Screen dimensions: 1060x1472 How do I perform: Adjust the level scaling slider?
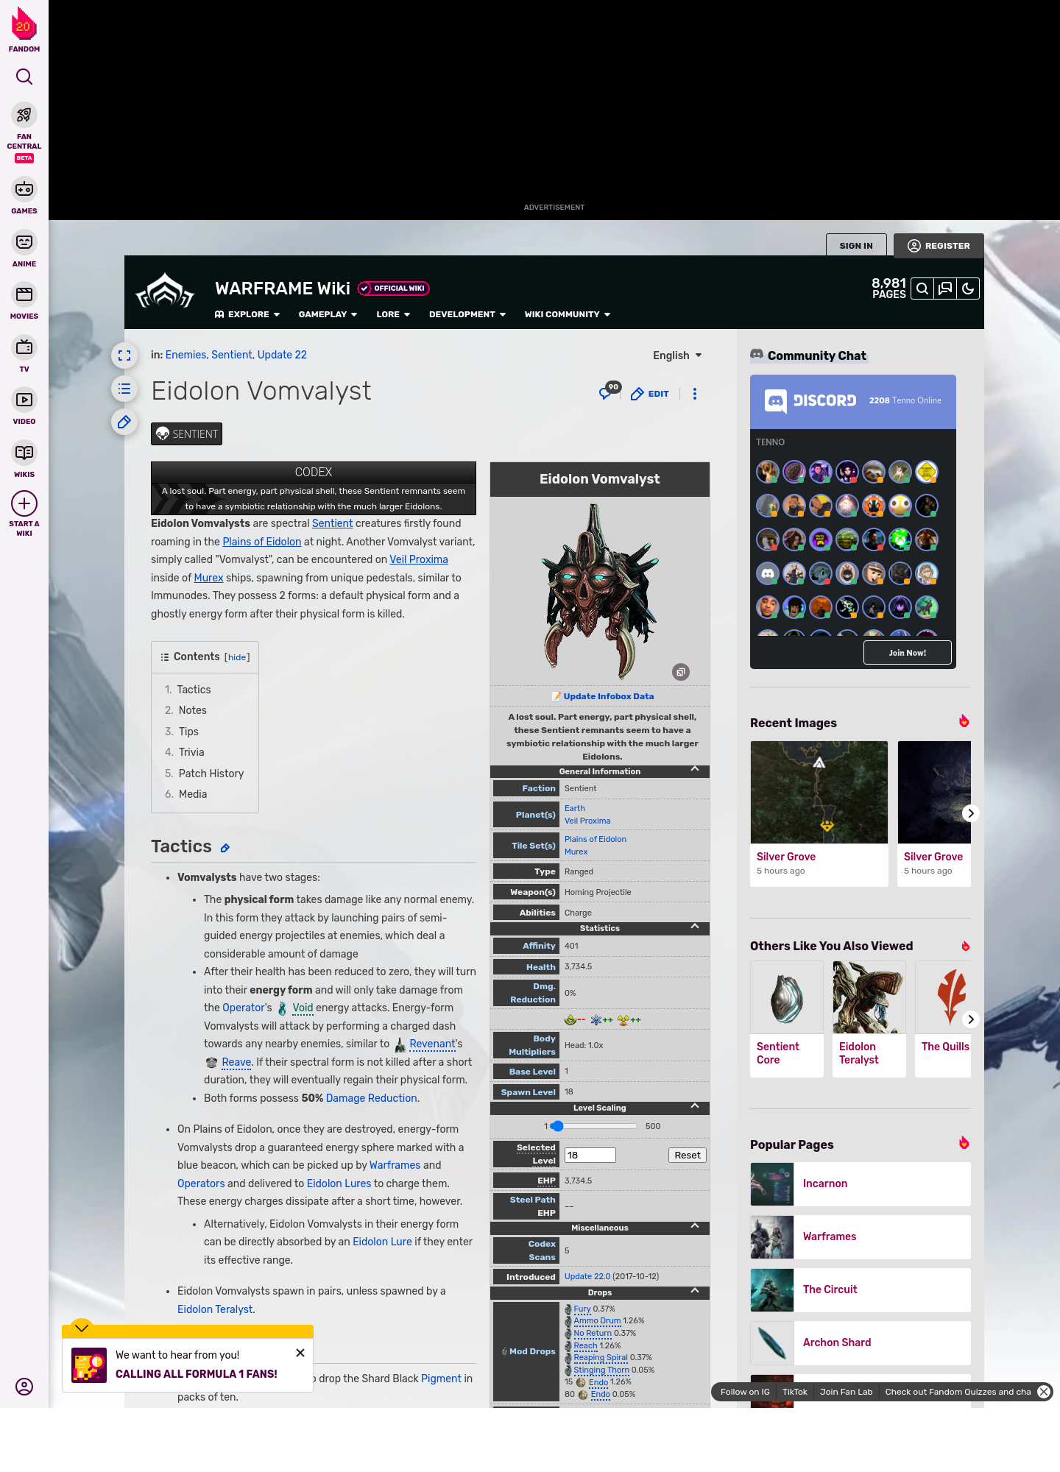(x=593, y=1126)
